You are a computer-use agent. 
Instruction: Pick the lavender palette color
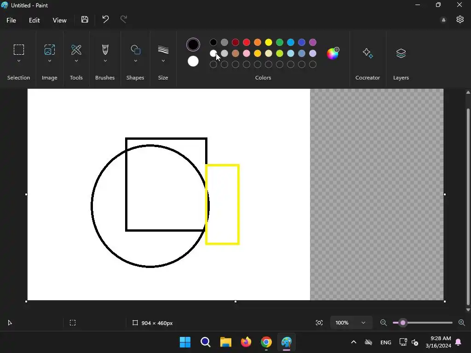[x=313, y=53]
